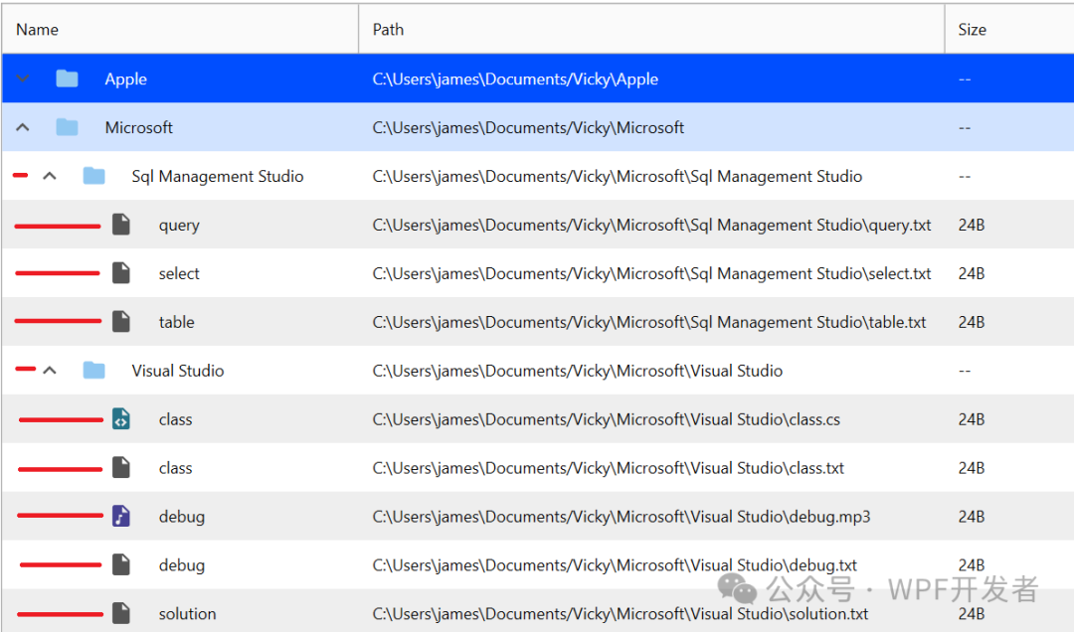Click the debug.mp3 music file icon
The image size is (1074, 632).
(121, 517)
